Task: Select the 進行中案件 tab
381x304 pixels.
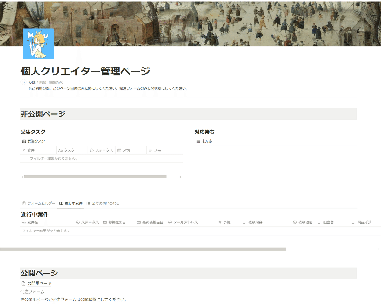Action: click(71, 203)
